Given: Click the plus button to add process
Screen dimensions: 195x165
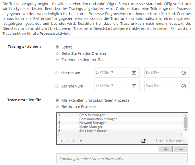Looking at the screenshot, I should click(x=166, y=149).
